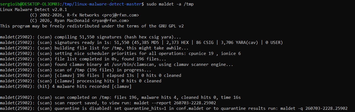355x112 pixels.
Task: Click the "cpunice 19 , ionice 6" text
Action: [215, 54]
